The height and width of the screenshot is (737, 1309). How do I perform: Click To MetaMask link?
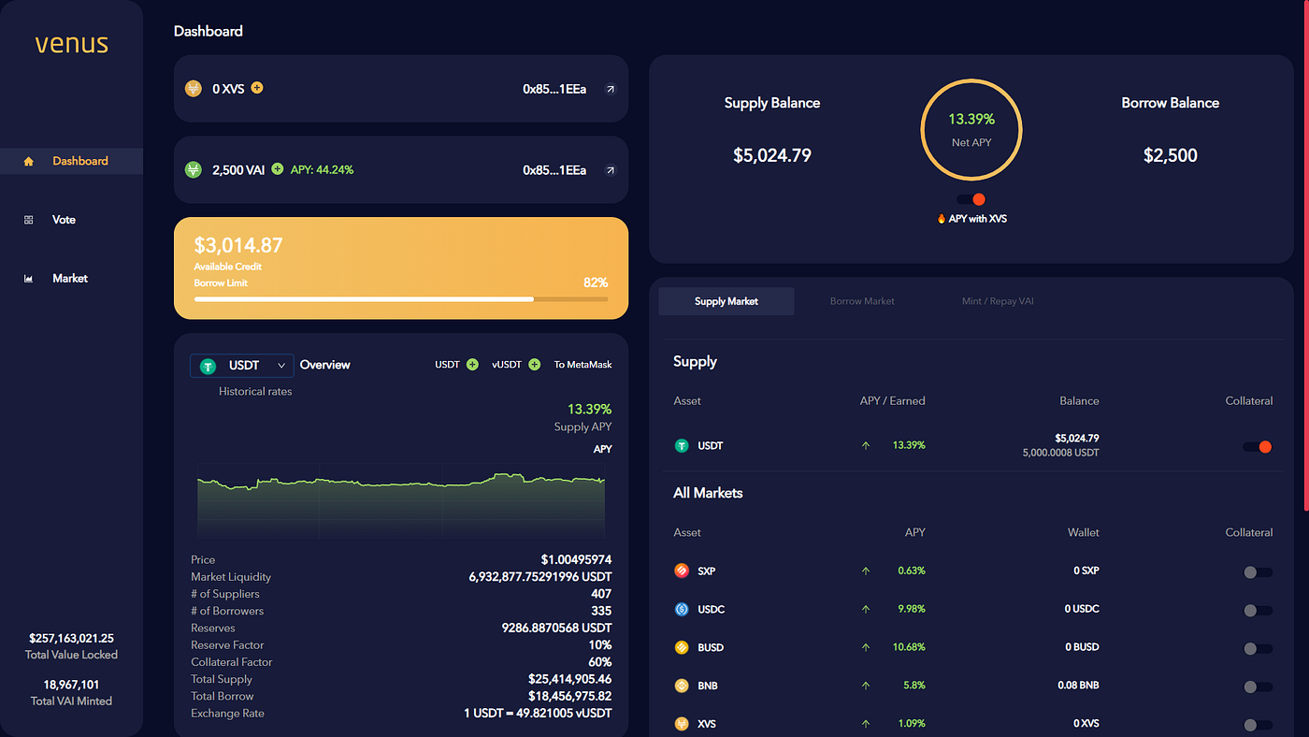(x=583, y=365)
